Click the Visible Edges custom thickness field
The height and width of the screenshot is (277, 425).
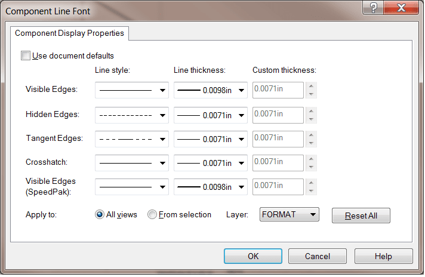point(278,90)
